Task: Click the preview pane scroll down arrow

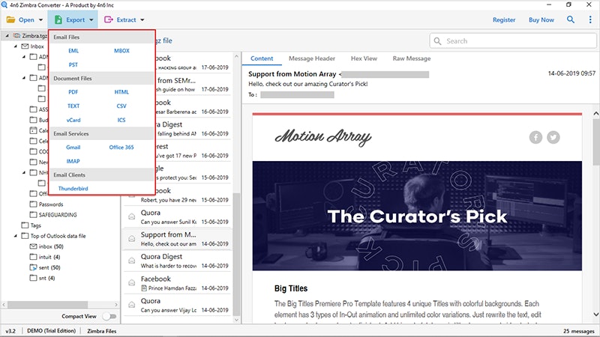Action: [x=595, y=315]
